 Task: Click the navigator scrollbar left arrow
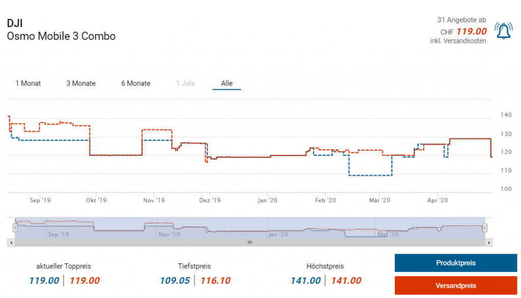[x=11, y=243]
